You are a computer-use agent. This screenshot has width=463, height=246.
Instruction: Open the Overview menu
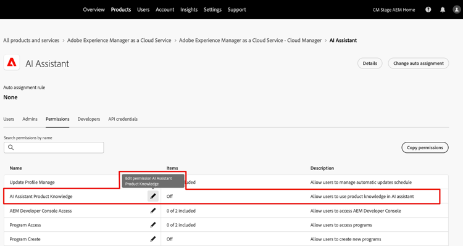[94, 10]
